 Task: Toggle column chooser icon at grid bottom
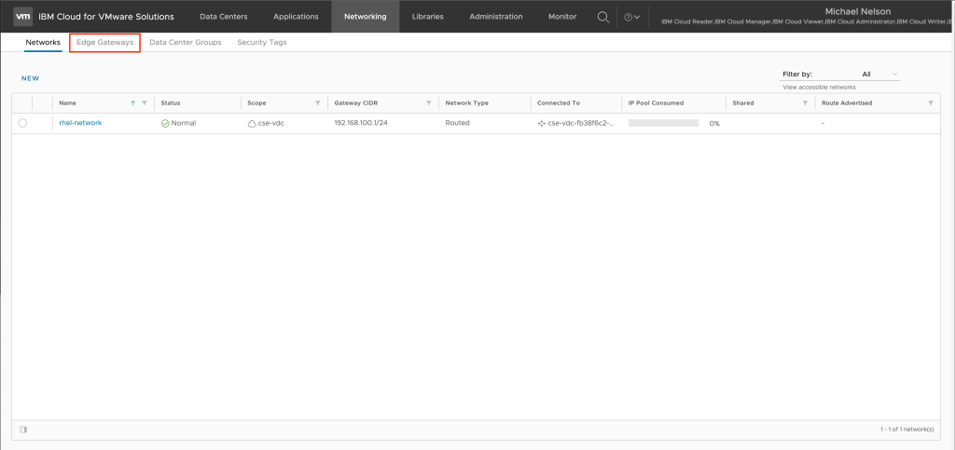pyautogui.click(x=22, y=430)
